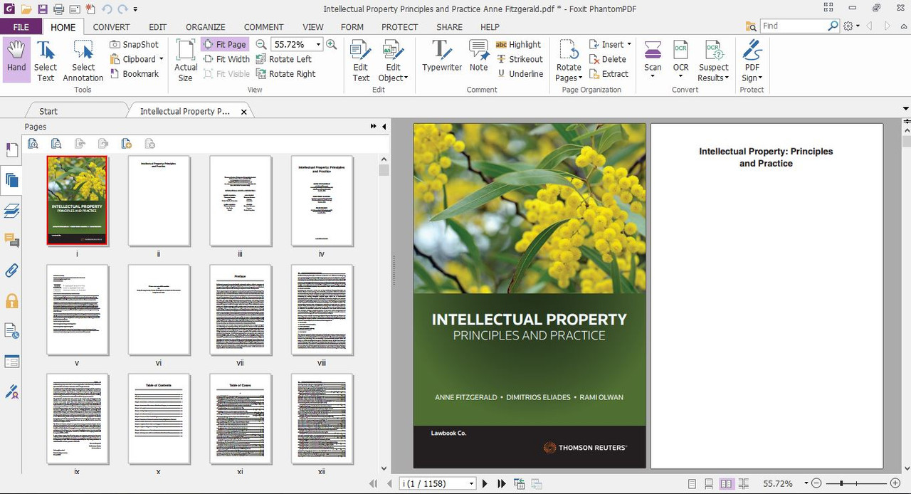Go to the next page arrow
911x494 pixels.
485,483
